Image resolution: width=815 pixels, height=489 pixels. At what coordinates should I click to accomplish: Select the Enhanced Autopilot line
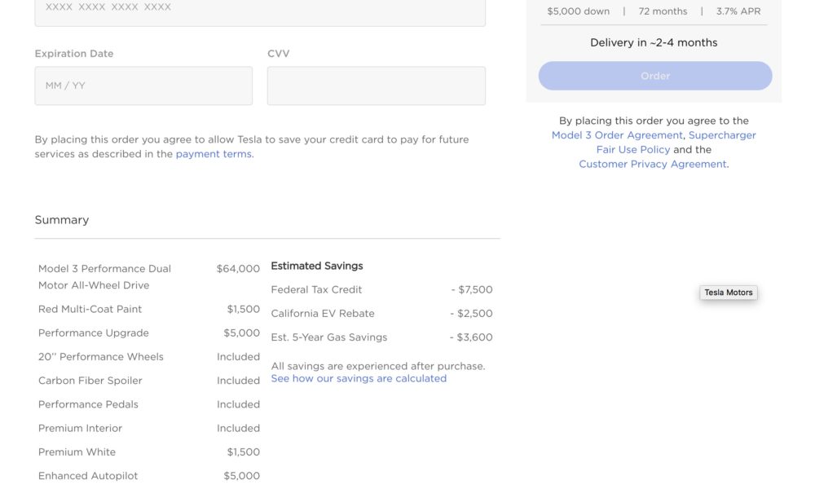coord(88,476)
